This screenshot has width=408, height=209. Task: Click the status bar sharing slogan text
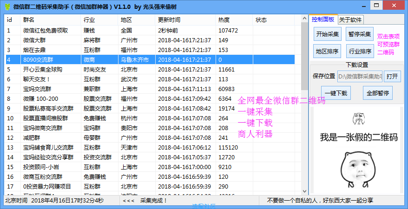(x=320, y=201)
